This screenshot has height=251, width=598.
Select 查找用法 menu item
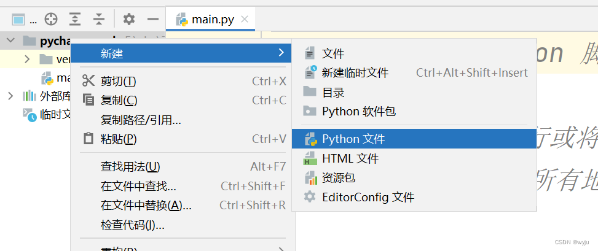(183, 166)
